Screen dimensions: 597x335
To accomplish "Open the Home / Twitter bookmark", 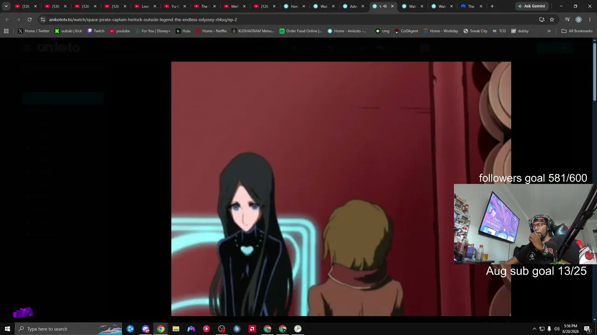I will 34,31.
